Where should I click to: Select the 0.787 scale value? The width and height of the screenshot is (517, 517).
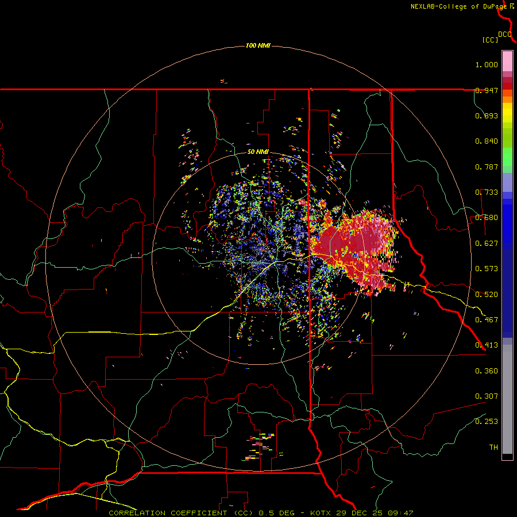pyautogui.click(x=487, y=167)
